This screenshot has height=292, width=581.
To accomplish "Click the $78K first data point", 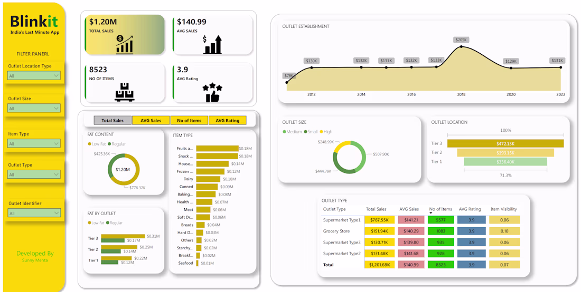I will 287,82.
